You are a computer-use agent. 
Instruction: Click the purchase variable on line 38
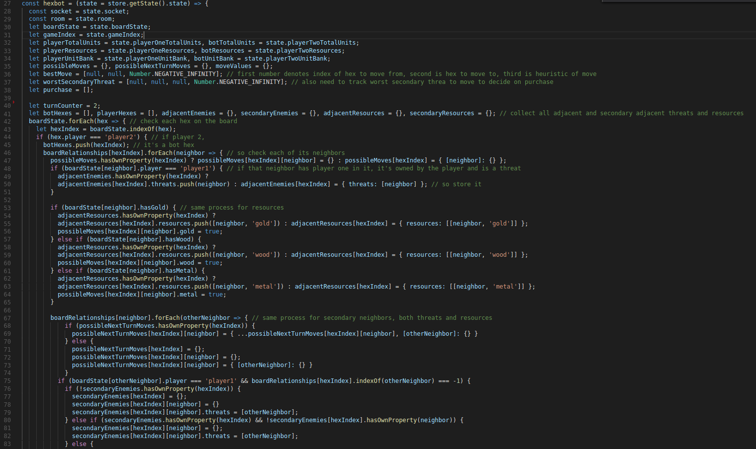(x=57, y=90)
